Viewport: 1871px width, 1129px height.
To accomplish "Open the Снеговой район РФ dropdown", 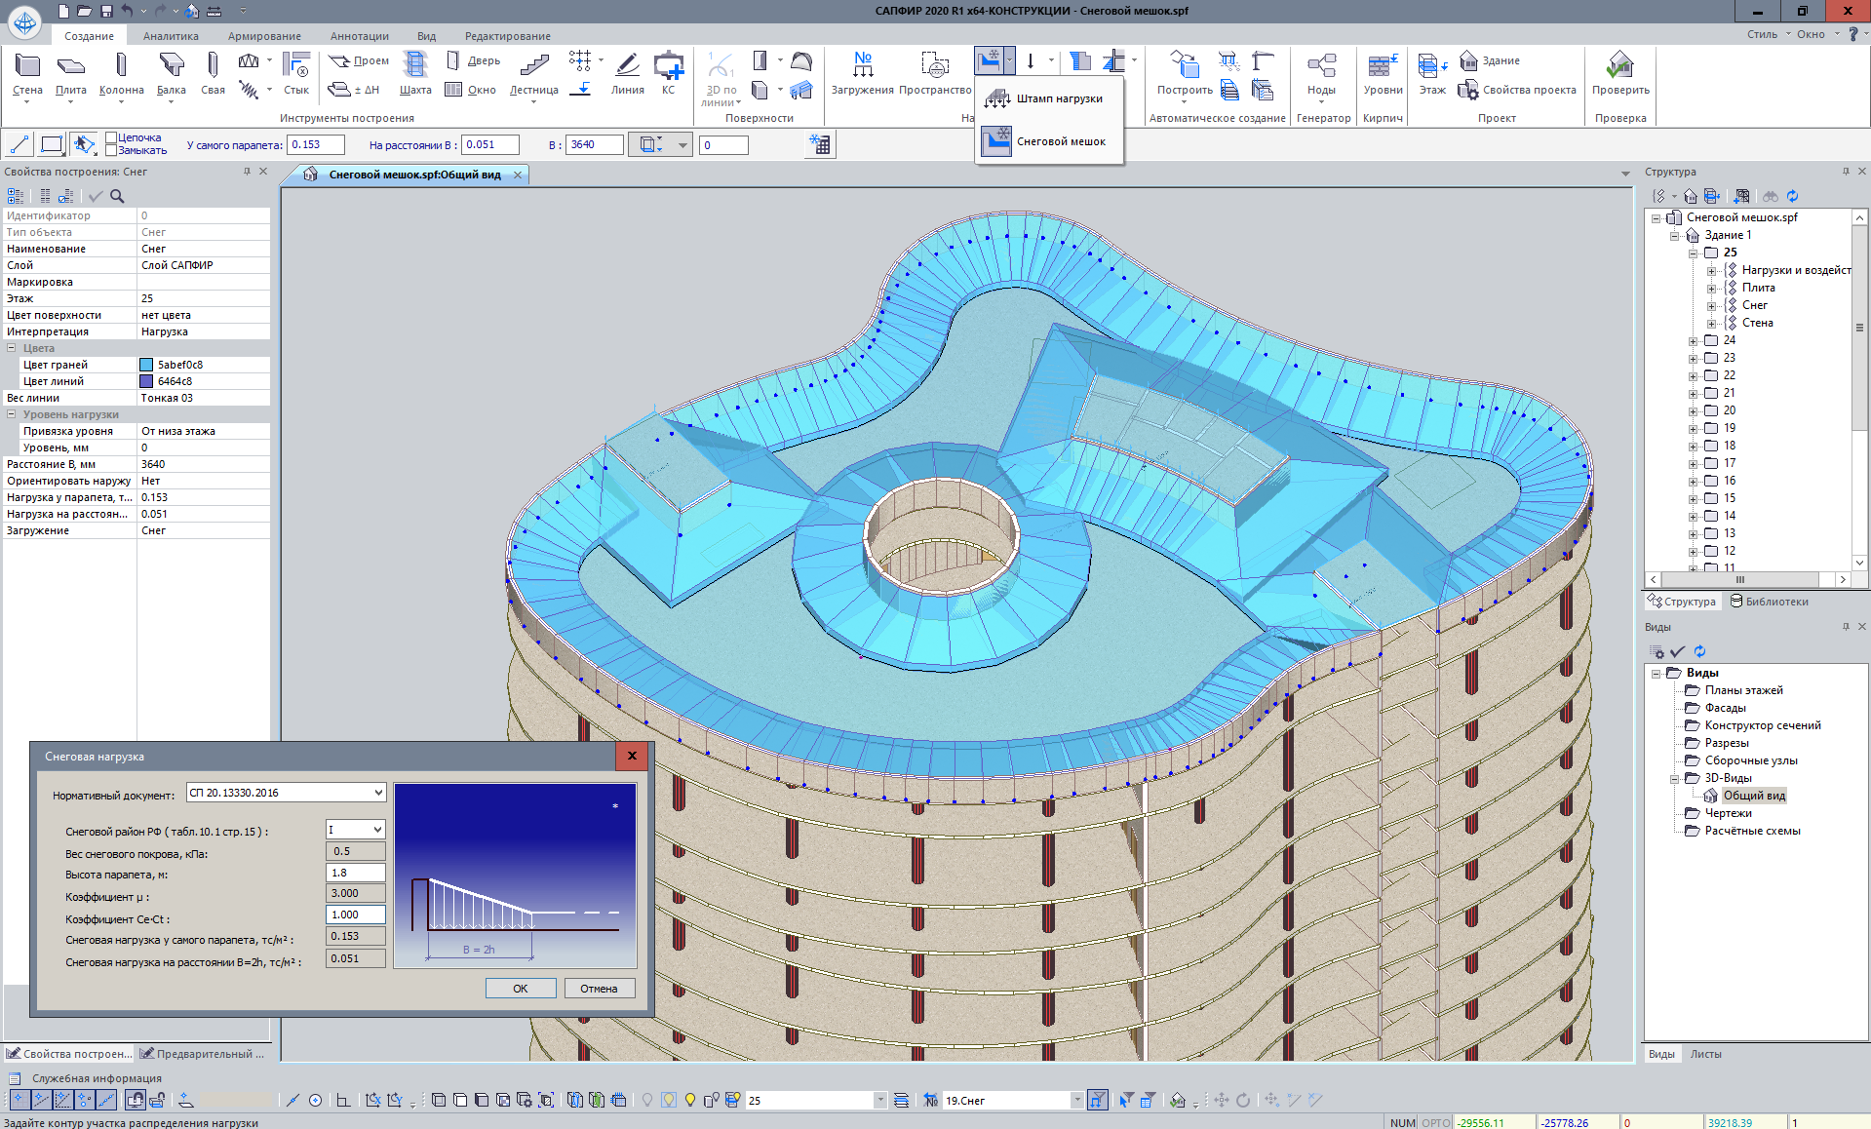I will [x=377, y=830].
